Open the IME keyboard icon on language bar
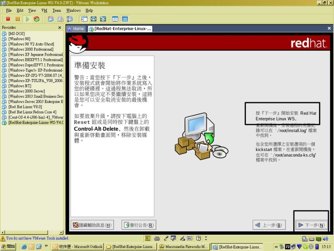 (x=157, y=238)
